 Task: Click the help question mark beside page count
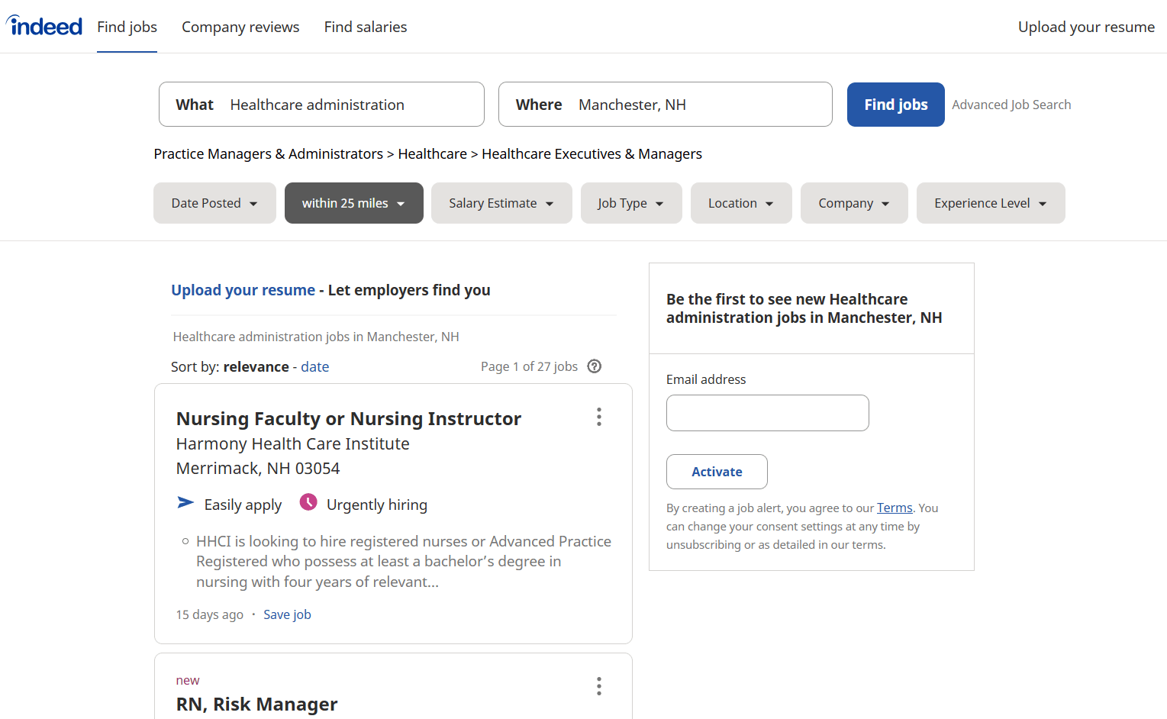594,366
